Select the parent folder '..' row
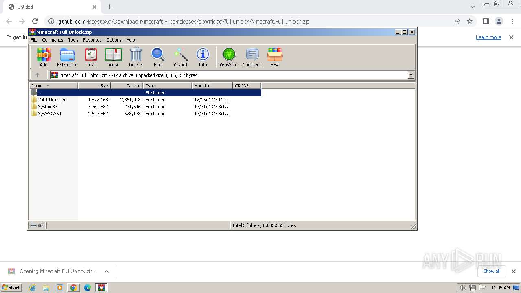 [x=145, y=93]
